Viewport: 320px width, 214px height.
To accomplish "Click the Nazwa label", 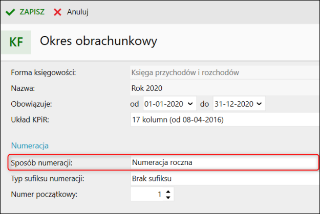I will pyautogui.click(x=23, y=88).
